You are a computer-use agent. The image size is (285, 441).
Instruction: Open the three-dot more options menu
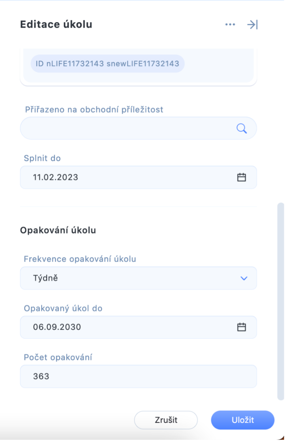(x=230, y=25)
